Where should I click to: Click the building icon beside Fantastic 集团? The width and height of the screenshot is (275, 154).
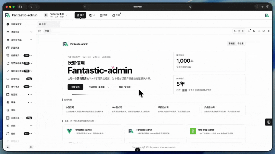click(46, 15)
